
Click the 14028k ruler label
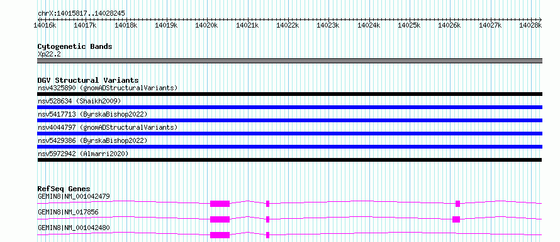(530, 25)
